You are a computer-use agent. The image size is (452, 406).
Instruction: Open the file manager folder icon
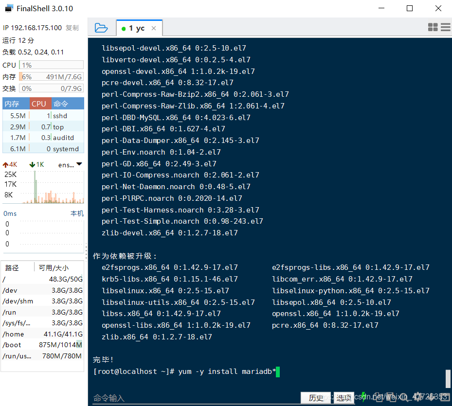click(x=102, y=28)
